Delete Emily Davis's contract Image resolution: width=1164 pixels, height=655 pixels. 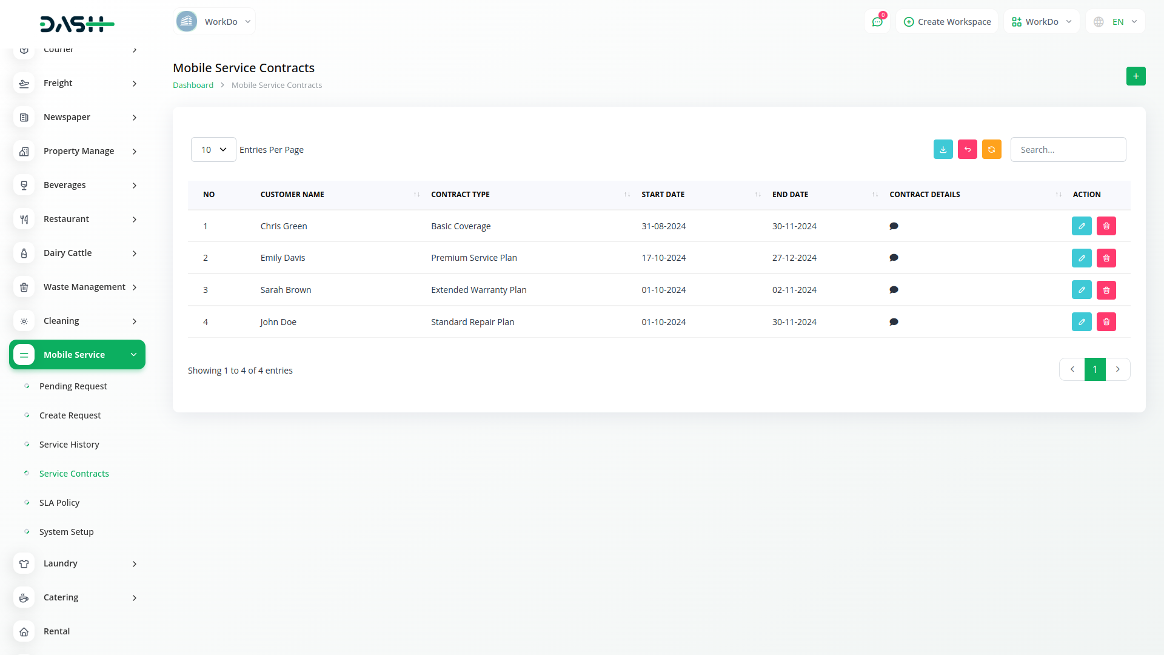1106,258
